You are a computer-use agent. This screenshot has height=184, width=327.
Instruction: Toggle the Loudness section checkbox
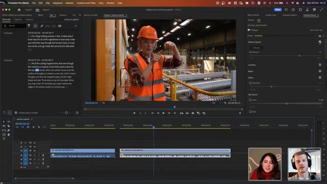tap(320, 65)
